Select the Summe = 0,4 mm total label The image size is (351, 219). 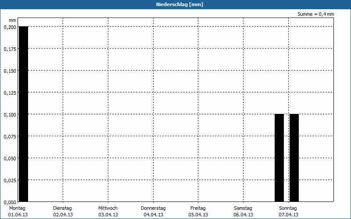(315, 14)
